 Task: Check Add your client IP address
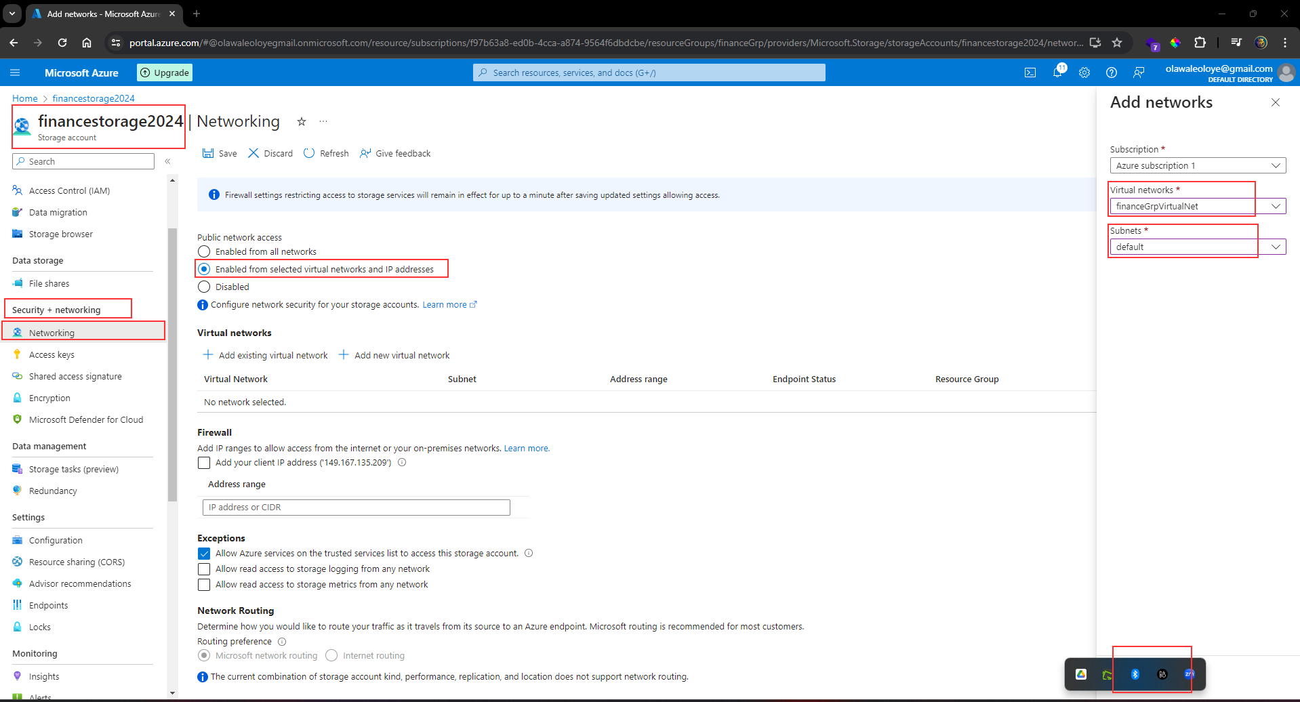pos(203,462)
